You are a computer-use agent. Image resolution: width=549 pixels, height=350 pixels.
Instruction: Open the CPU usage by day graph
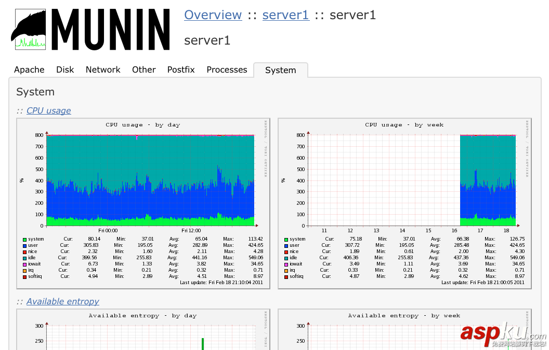coord(143,204)
